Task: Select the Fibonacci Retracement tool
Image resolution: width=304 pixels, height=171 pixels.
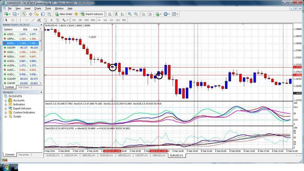Action: click(45, 20)
